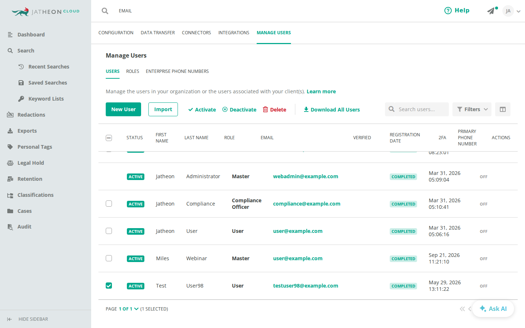The height and width of the screenshot is (328, 525).
Task: Check the Miles Webinar row checkbox
Action: (109, 258)
